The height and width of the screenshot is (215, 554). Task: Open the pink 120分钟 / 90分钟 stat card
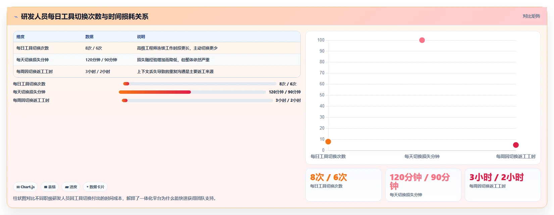(x=423, y=185)
